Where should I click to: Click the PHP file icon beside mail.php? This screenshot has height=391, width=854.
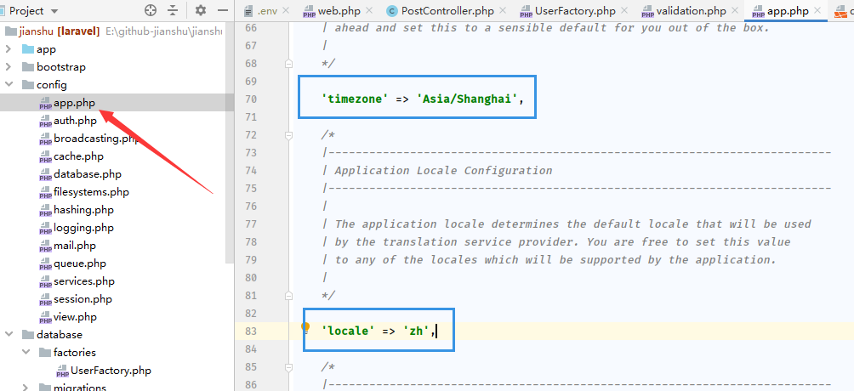[46, 246]
